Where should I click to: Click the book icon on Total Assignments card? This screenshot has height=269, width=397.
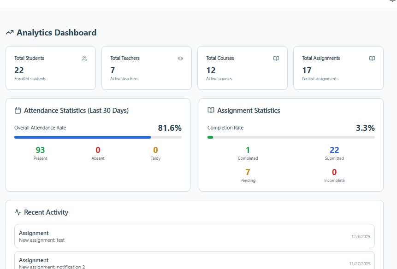[372, 58]
